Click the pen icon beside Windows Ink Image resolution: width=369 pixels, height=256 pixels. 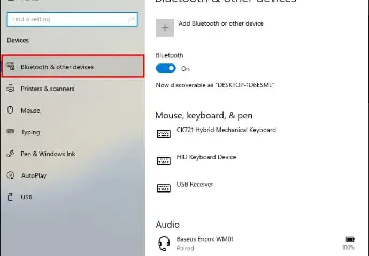click(x=10, y=154)
